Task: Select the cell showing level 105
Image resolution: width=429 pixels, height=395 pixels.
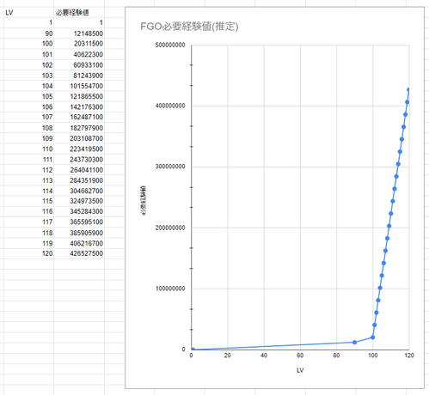Action: [x=28, y=96]
